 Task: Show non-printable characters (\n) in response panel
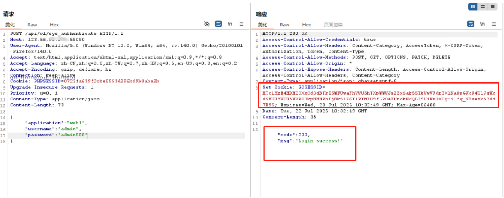(x=482, y=24)
